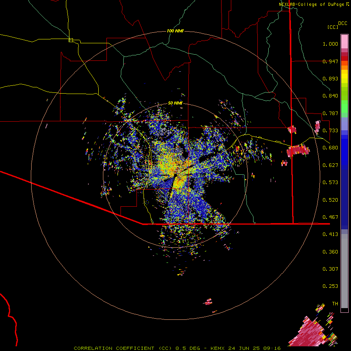Select the 0.573 scale value
This screenshot has height=351, width=351.
click(x=330, y=183)
